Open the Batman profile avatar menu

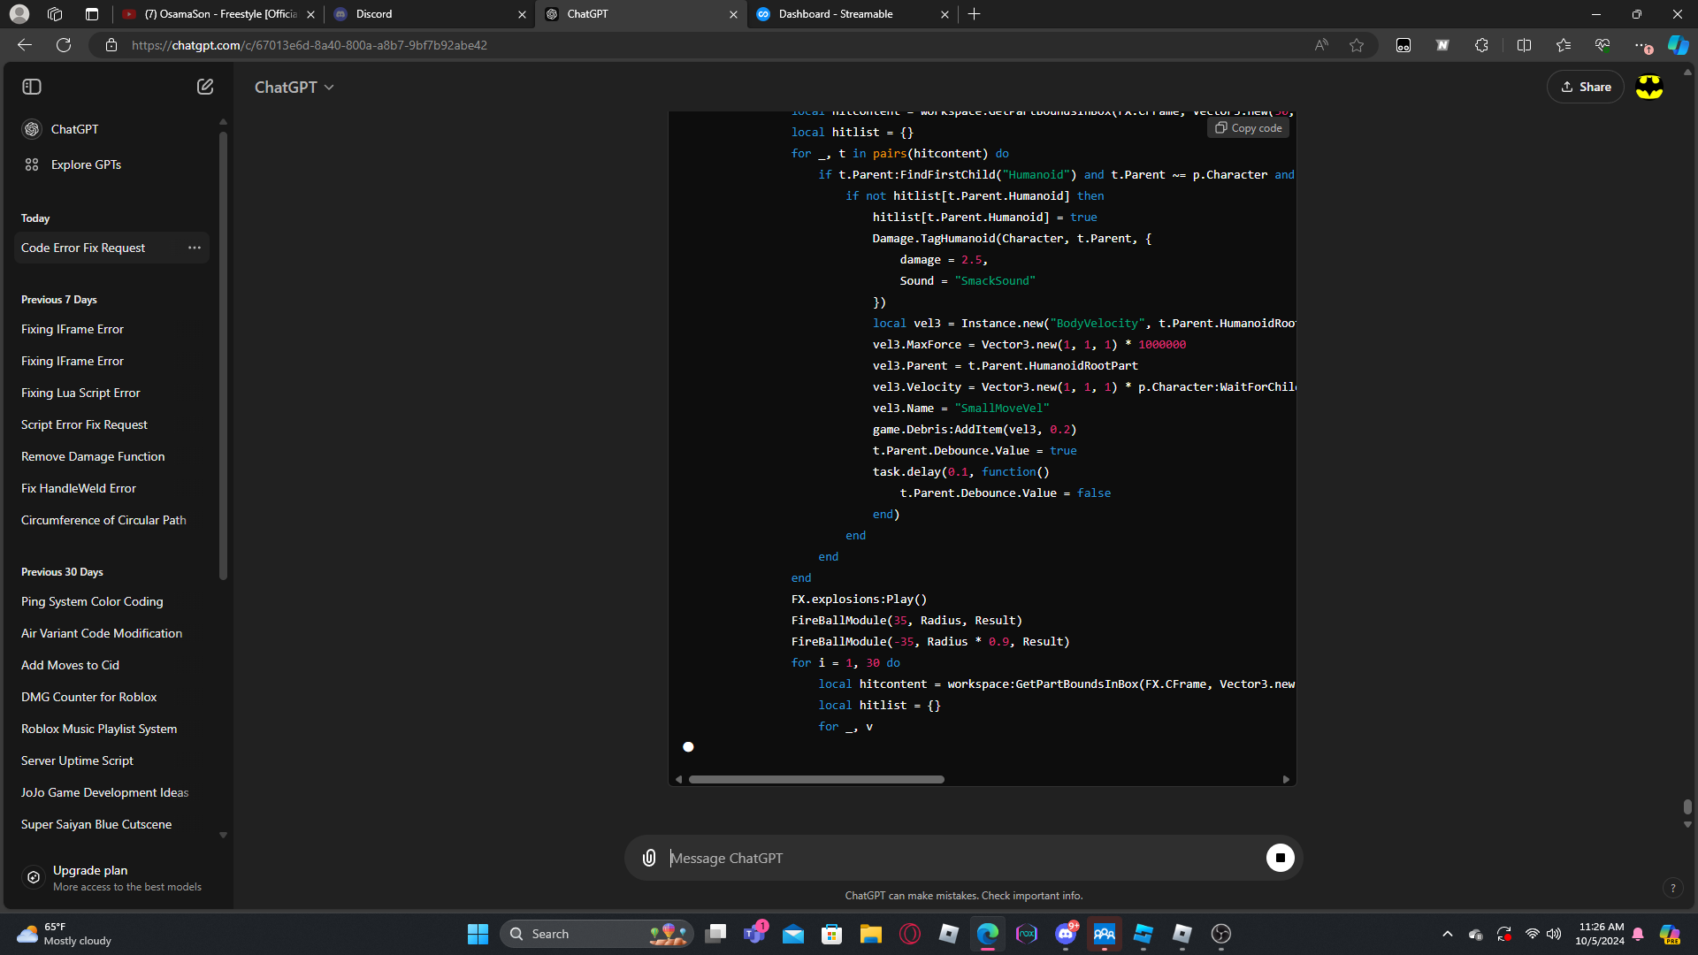pos(1649,87)
